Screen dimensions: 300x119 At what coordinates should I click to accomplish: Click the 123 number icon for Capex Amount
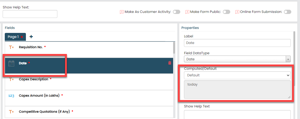[x=11, y=96]
